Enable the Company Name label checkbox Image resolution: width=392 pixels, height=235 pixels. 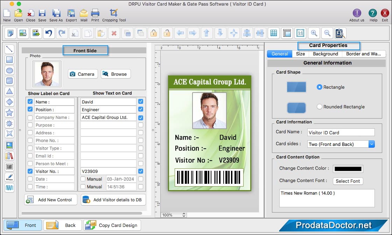click(x=30, y=117)
